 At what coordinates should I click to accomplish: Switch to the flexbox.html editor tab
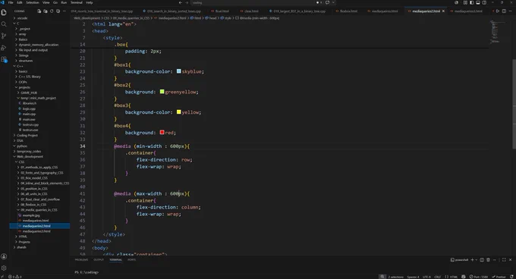coord(348,11)
